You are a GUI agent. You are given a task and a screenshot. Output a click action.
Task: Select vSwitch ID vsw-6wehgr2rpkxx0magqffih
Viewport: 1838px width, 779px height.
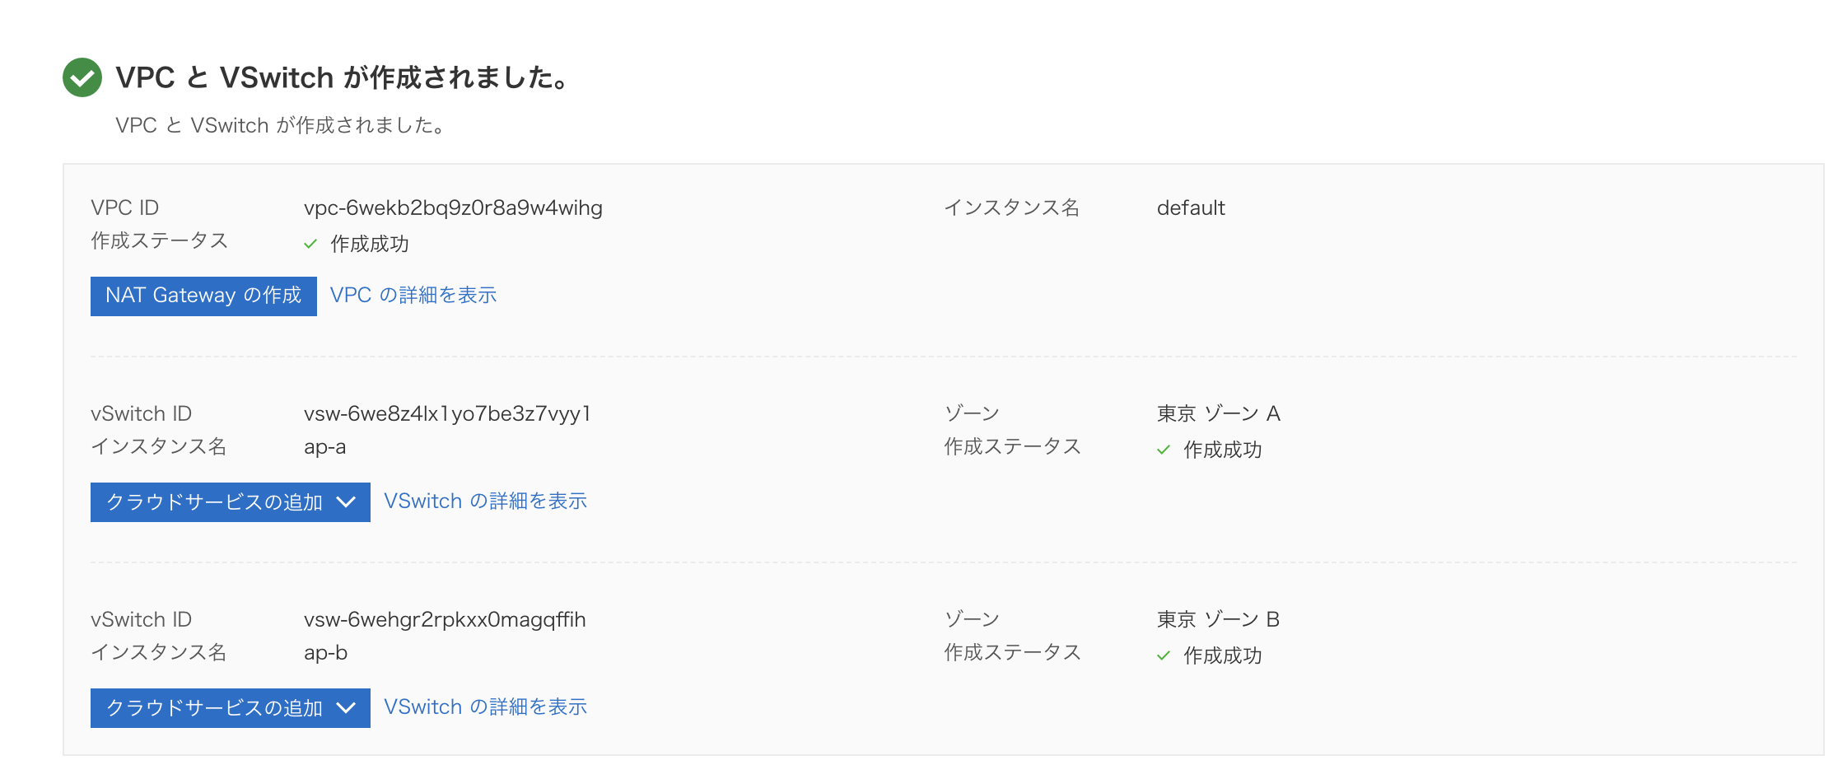pyautogui.click(x=445, y=619)
